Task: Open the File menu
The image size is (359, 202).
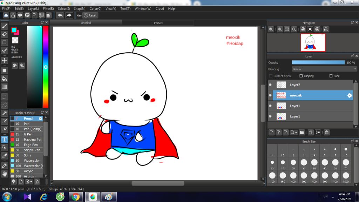Action: point(6,9)
